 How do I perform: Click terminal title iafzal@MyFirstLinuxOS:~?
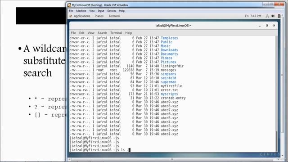[173, 26]
